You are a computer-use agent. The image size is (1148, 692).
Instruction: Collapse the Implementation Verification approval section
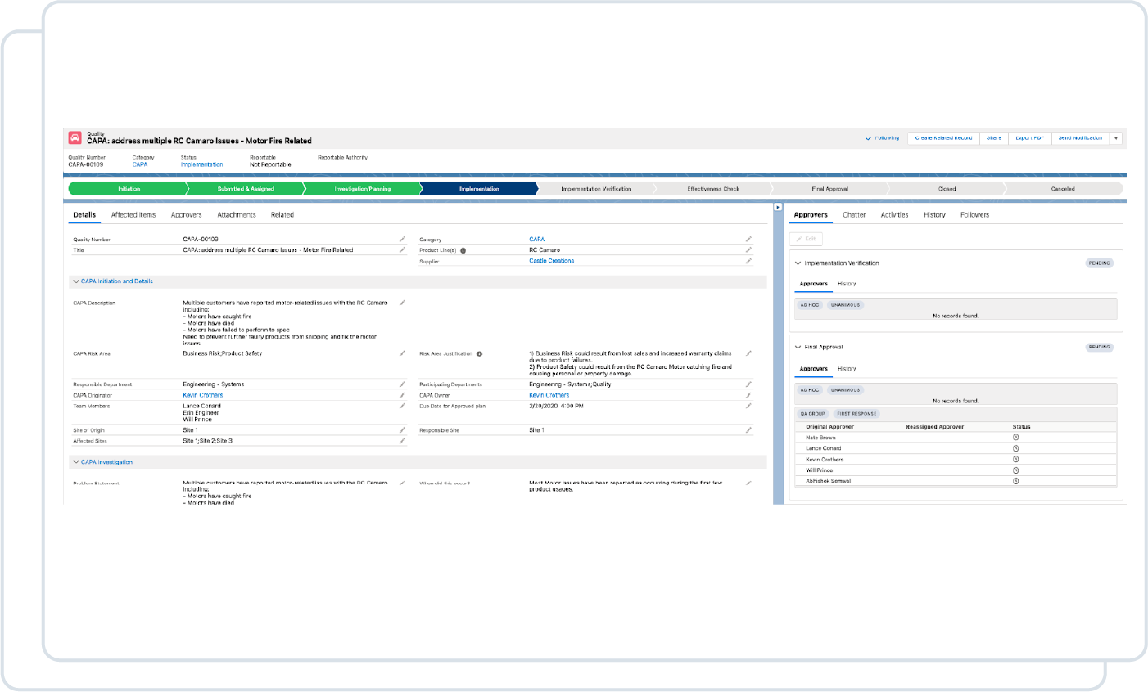tap(798, 263)
